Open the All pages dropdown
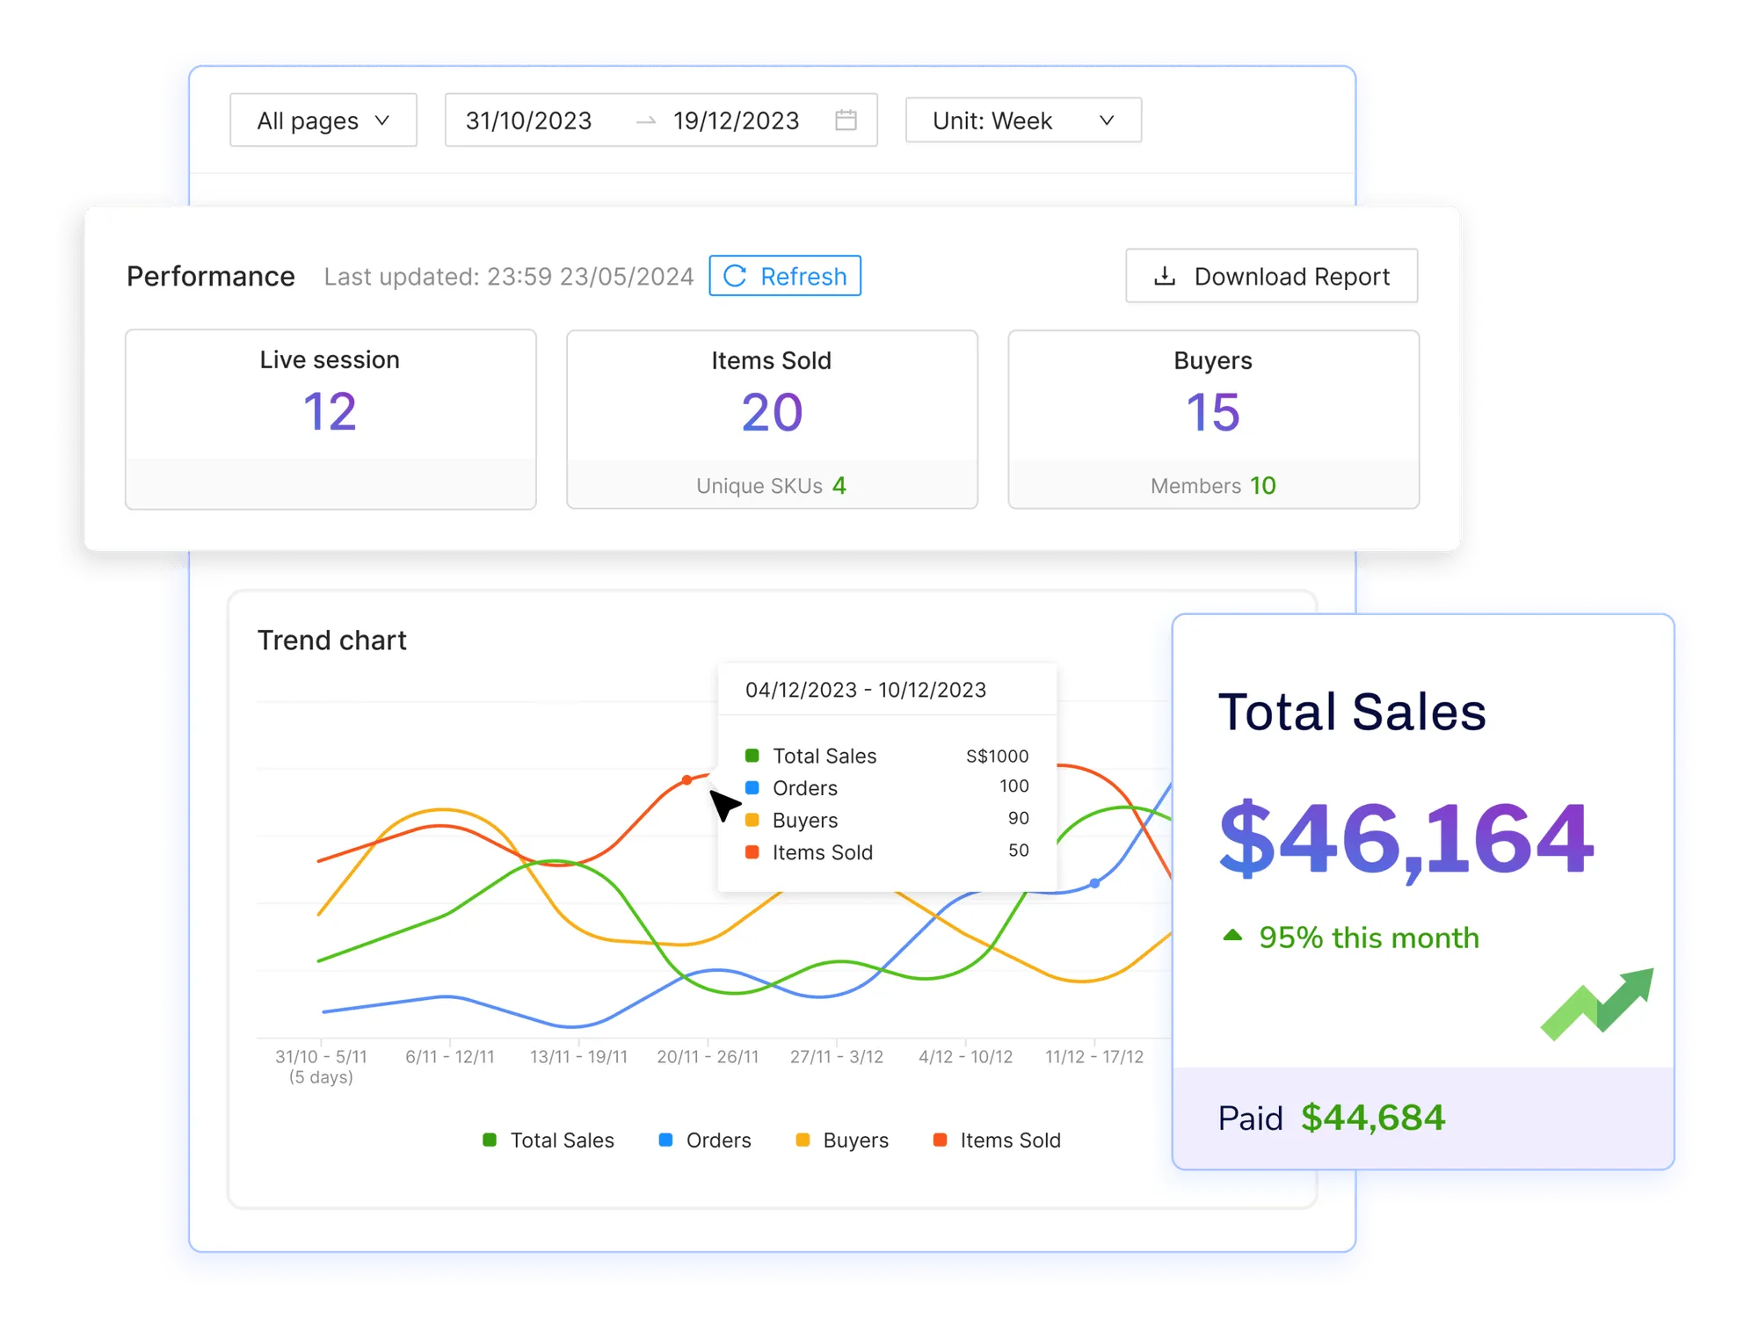This screenshot has width=1758, height=1318. (323, 120)
